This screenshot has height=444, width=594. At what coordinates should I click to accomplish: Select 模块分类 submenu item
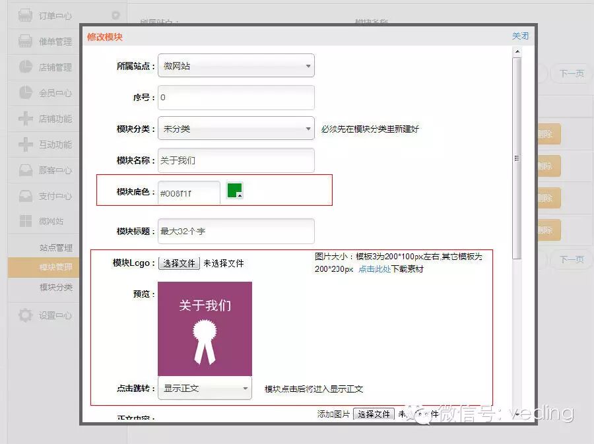pyautogui.click(x=55, y=287)
